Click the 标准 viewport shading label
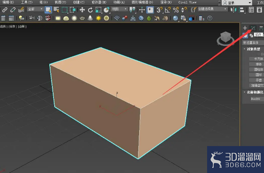 [x=13, y=26]
